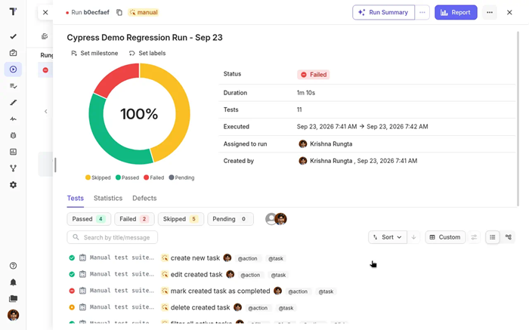Image resolution: width=529 pixels, height=330 pixels.
Task: Open user profile avatar in sidebar
Action: 13,315
